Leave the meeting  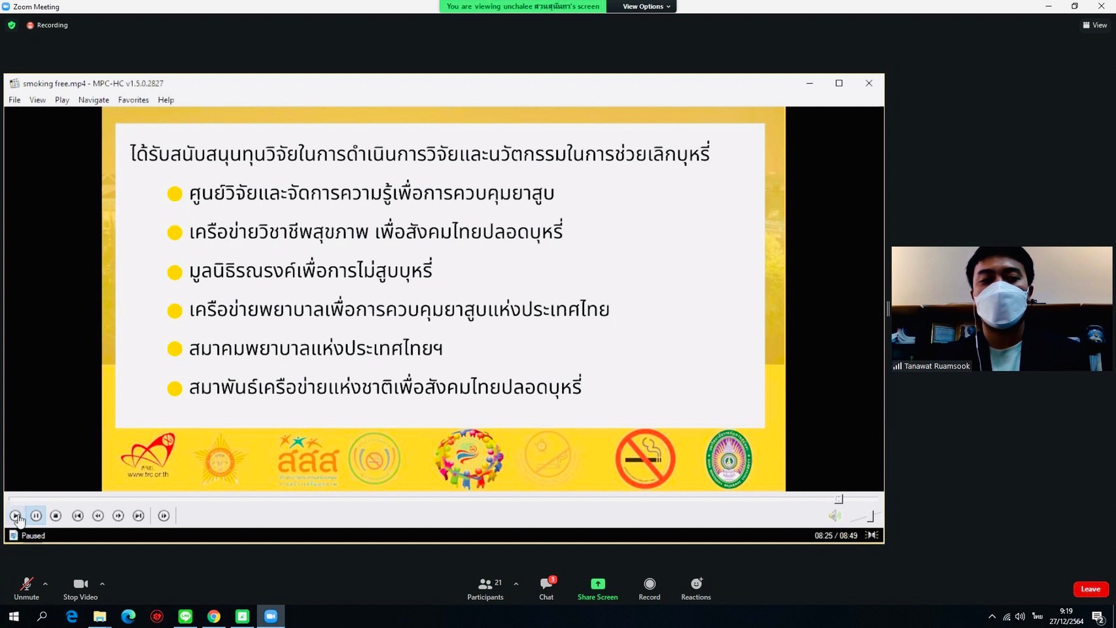(1090, 589)
